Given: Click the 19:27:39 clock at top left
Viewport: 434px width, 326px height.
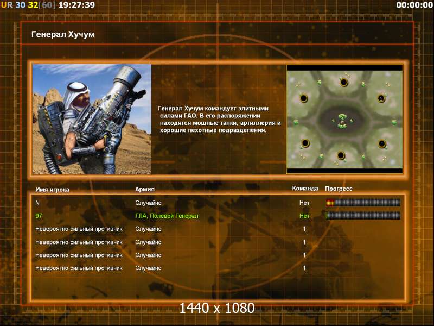Looking at the screenshot, I should pyautogui.click(x=76, y=5).
